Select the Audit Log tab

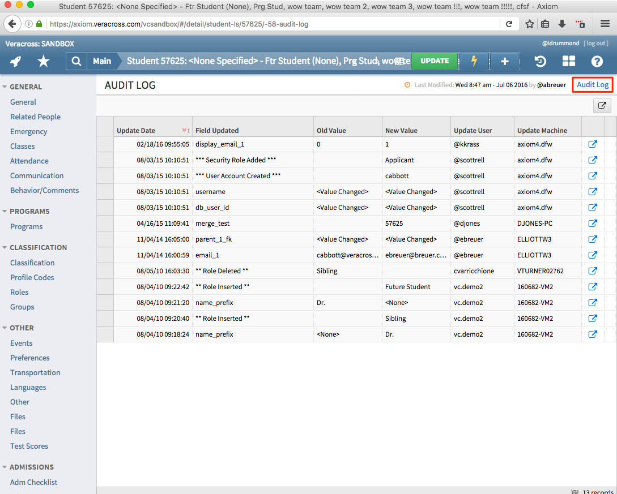pos(592,84)
